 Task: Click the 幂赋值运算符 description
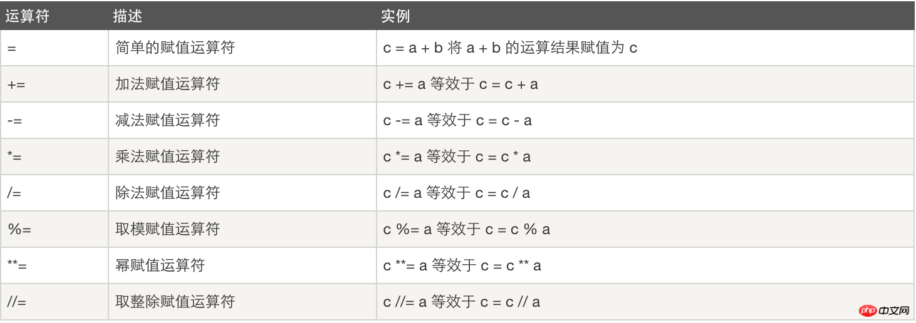click(x=160, y=265)
